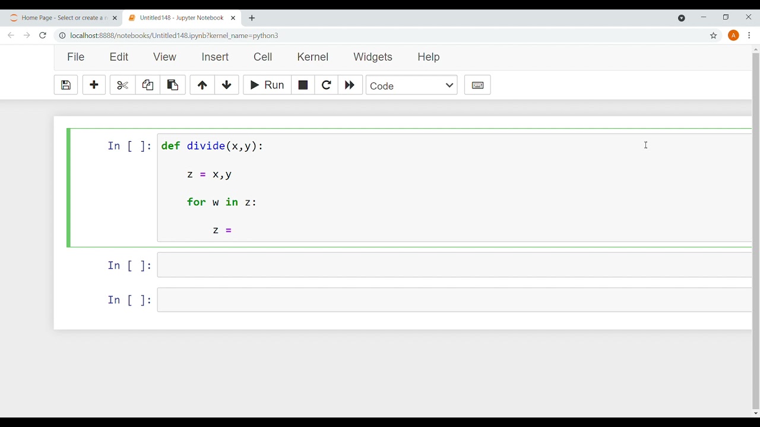Open the Chrome three-dot menu

(x=749, y=36)
